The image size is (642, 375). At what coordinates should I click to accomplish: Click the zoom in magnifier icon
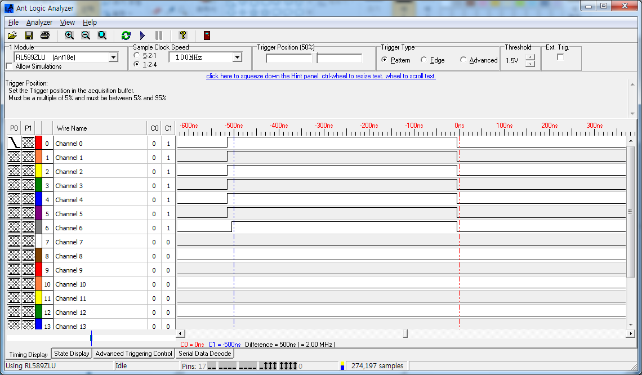point(69,35)
